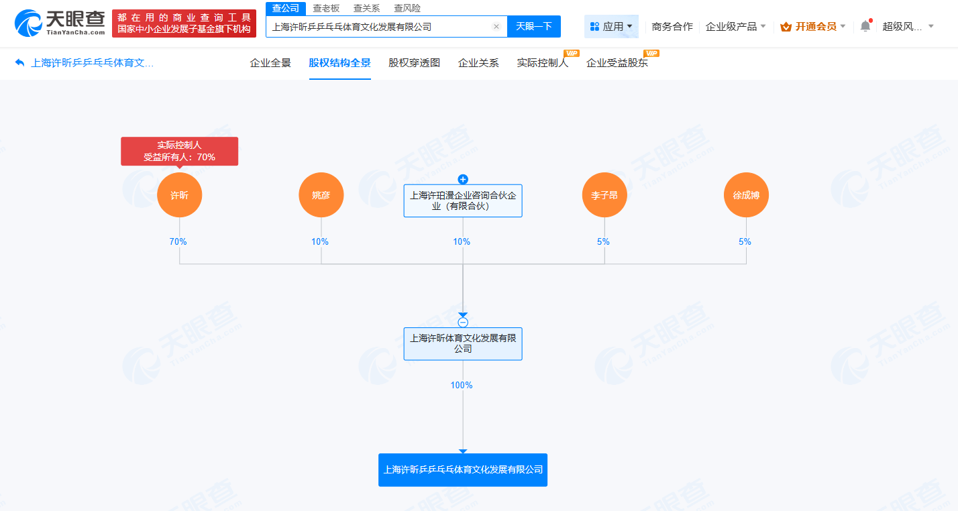Select the 许昕 shareholder avatar
The image size is (958, 511).
[179, 194]
